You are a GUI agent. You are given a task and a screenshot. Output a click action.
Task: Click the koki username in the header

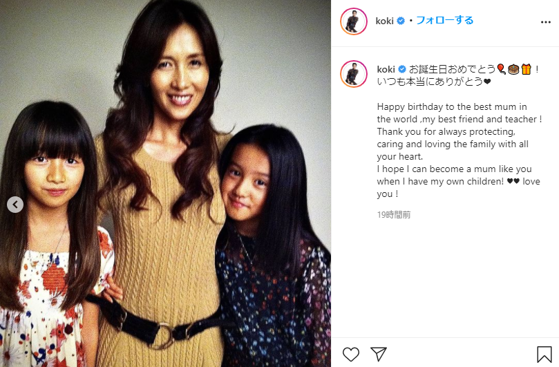pyautogui.click(x=384, y=21)
